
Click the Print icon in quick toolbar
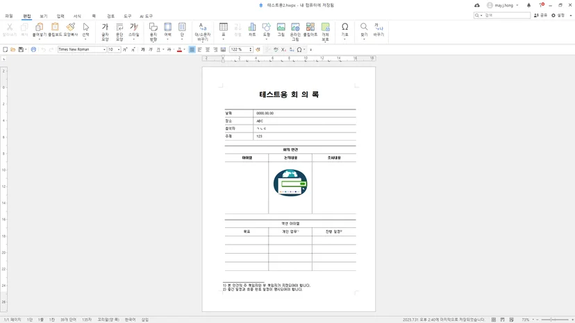pyautogui.click(x=33, y=49)
